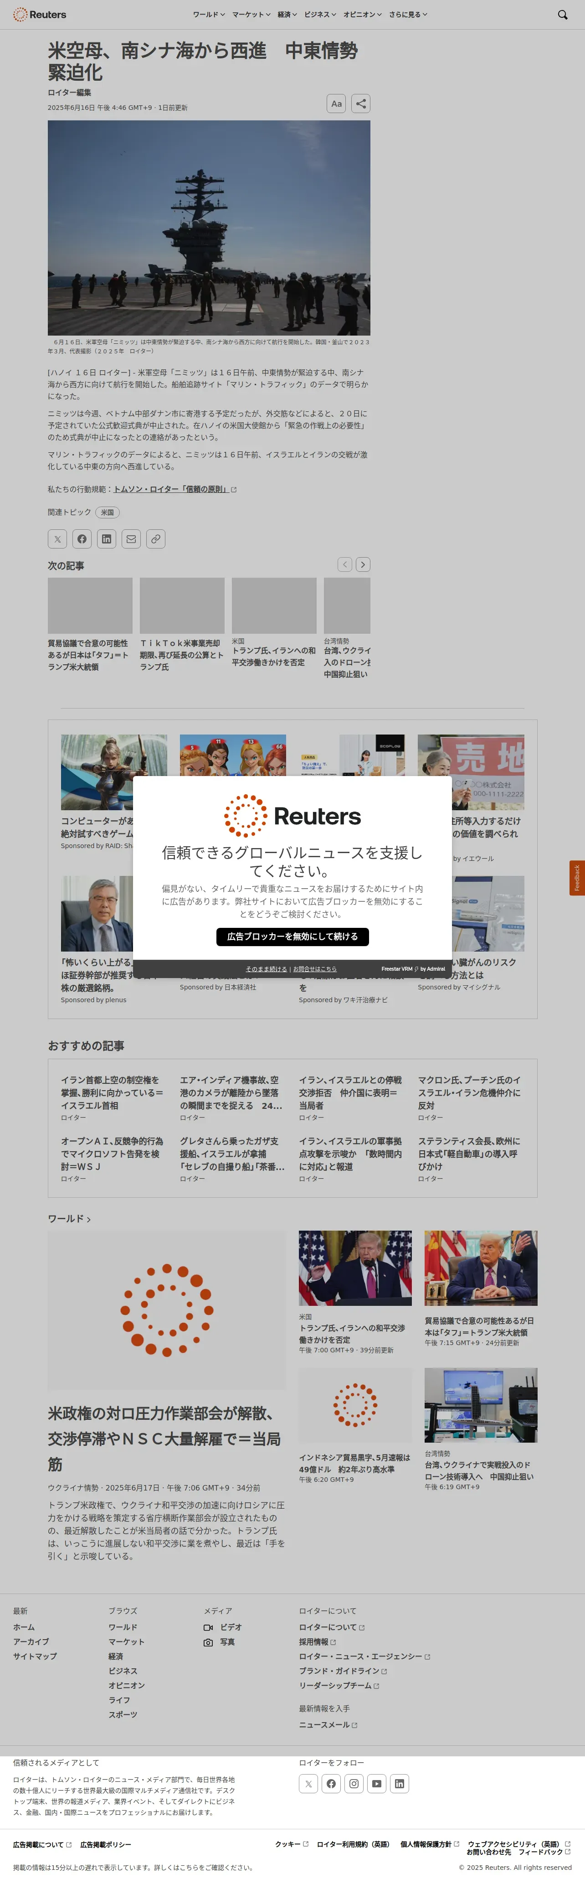Open ニュースメール footer link

[x=328, y=1724]
